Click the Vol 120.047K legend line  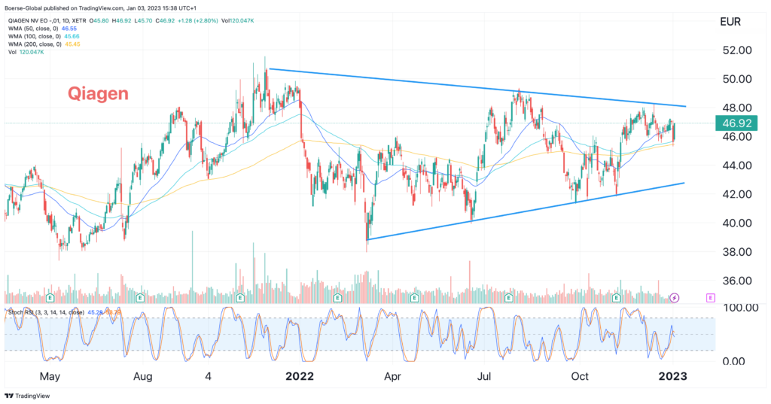coord(26,52)
